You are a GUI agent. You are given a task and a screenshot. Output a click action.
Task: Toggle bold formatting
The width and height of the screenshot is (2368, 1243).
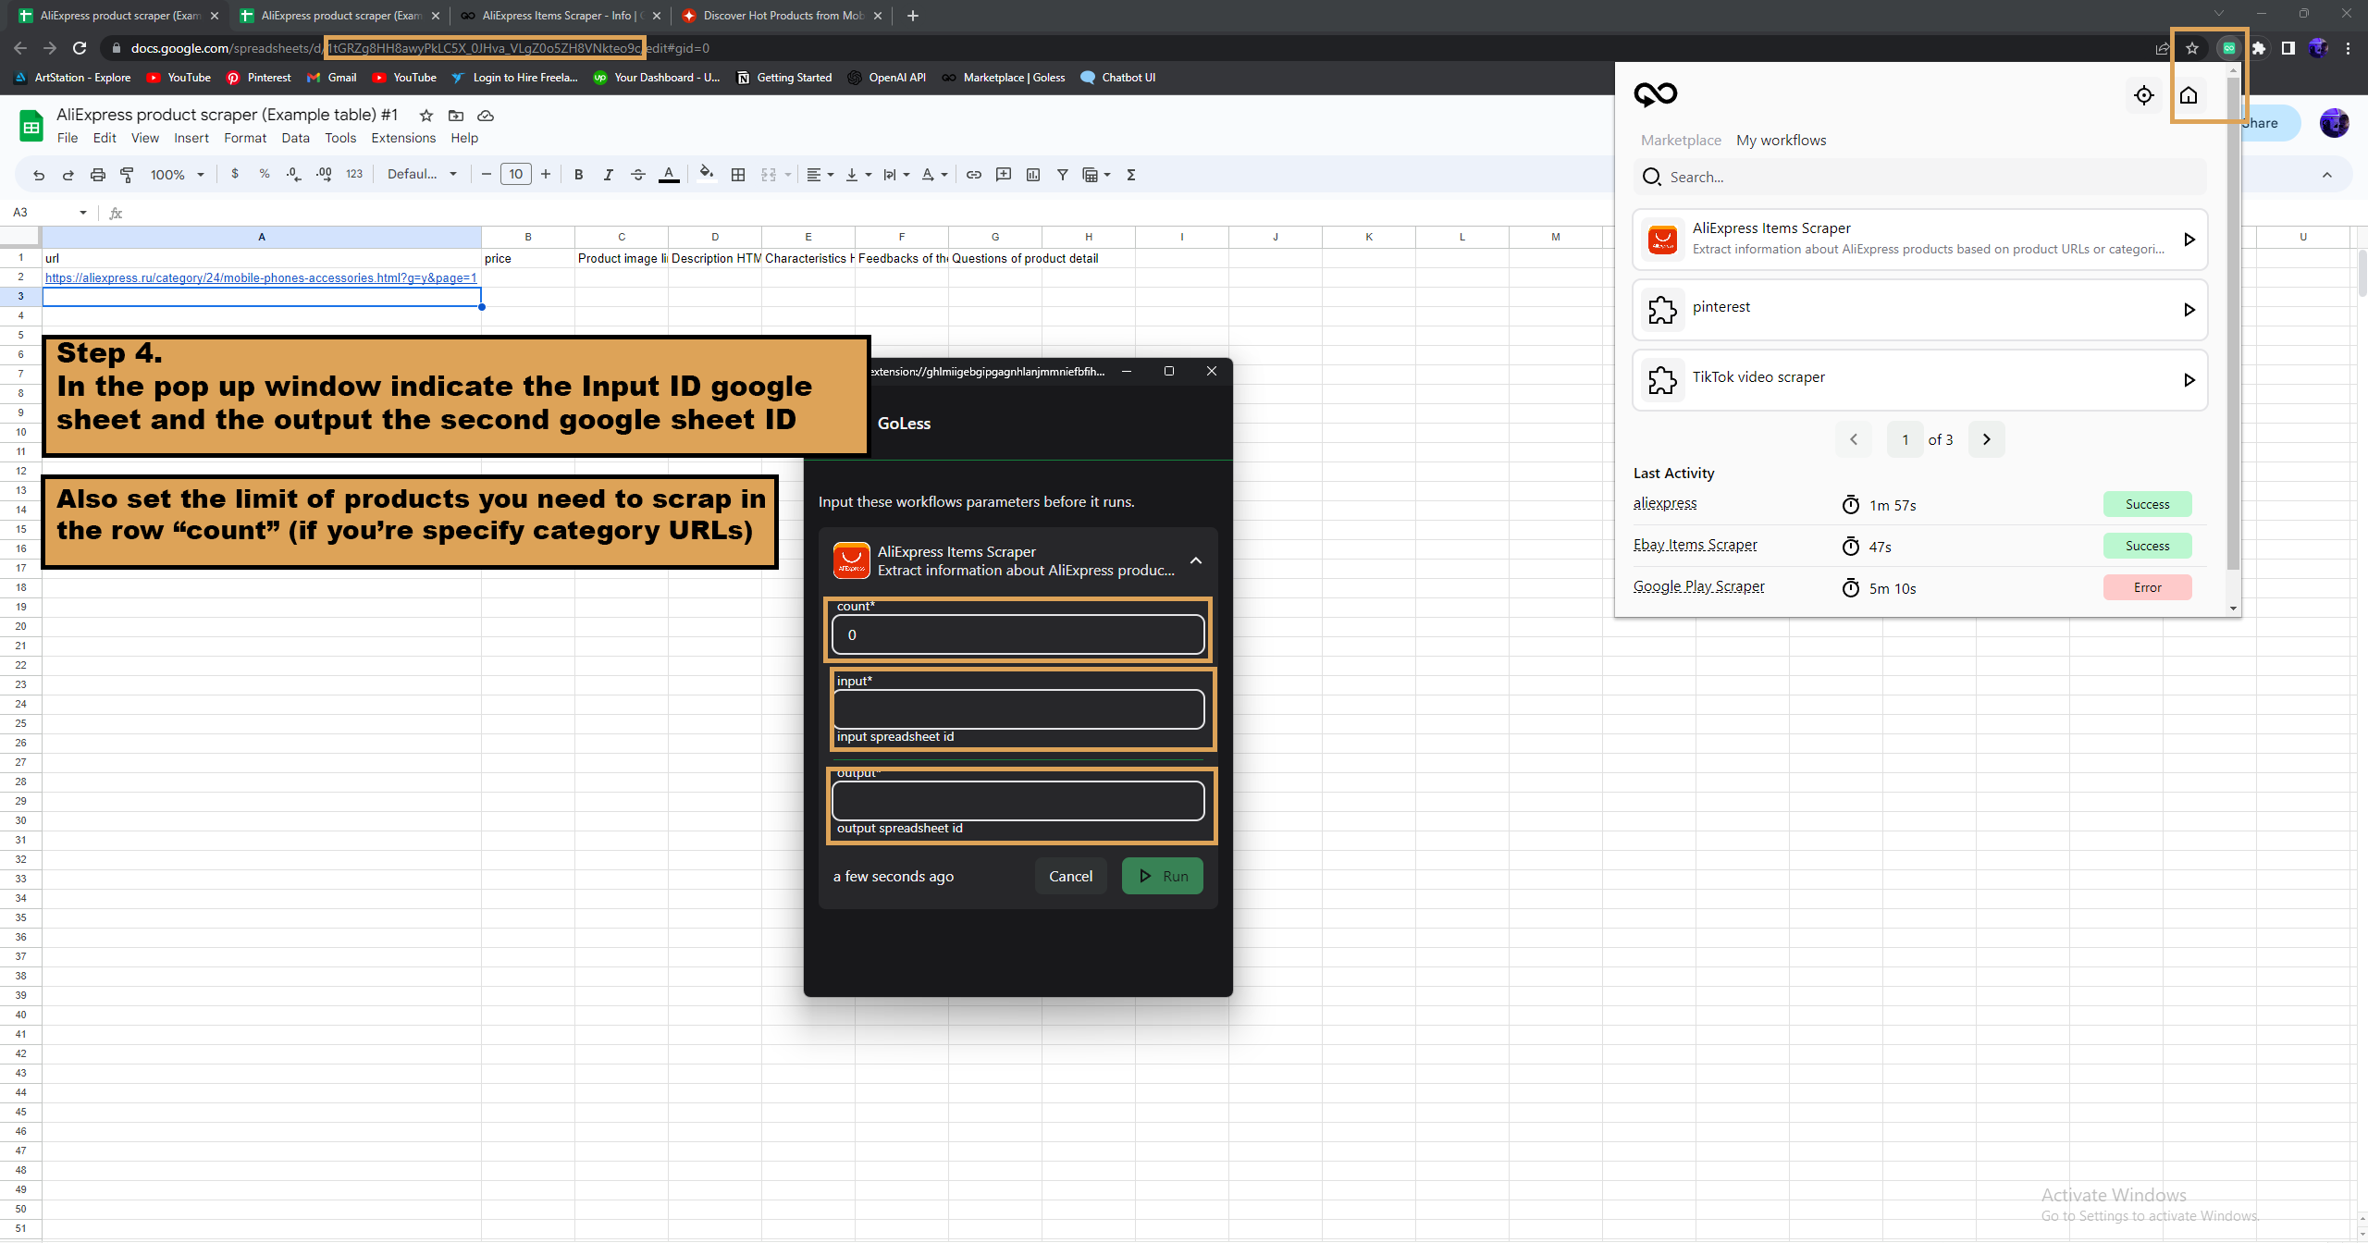coord(578,175)
